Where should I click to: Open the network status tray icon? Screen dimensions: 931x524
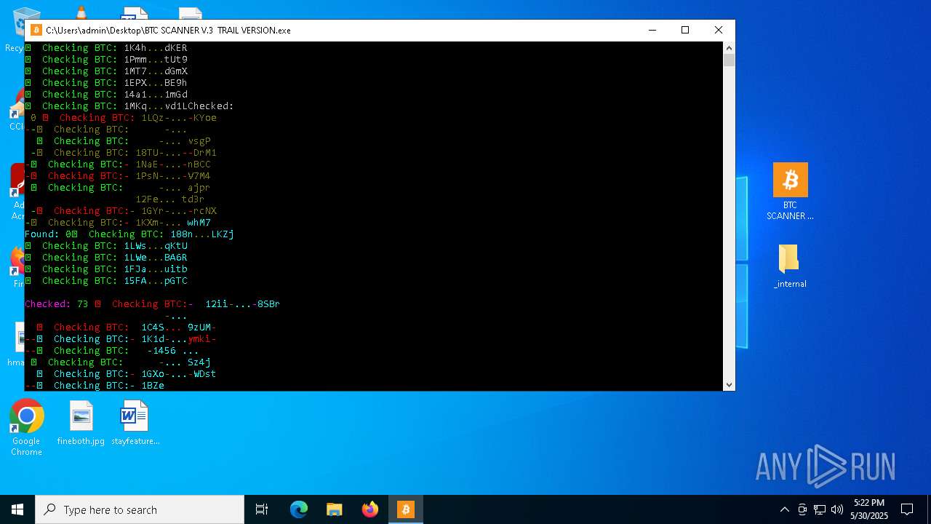pos(820,509)
